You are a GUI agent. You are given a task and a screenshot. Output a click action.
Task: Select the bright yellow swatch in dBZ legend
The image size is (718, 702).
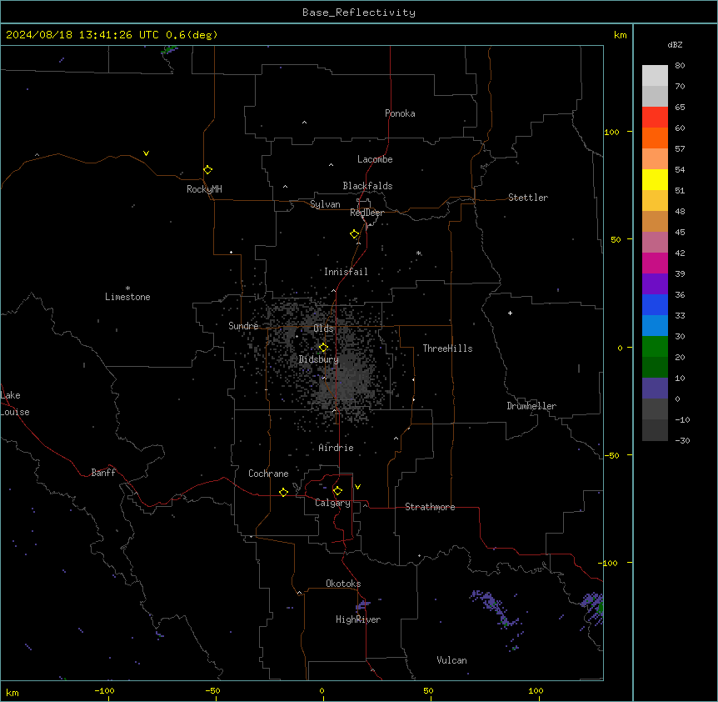pyautogui.click(x=655, y=179)
